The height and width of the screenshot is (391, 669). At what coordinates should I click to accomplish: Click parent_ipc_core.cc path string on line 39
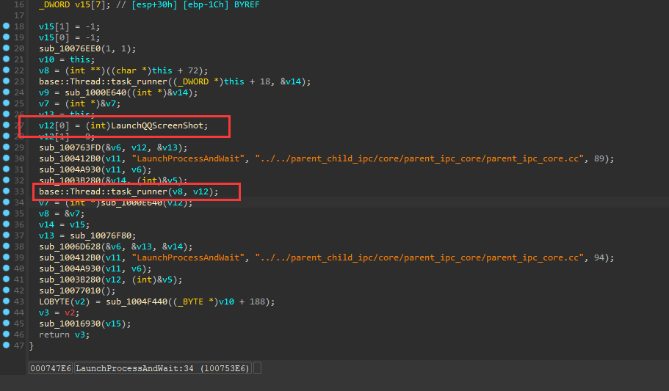pyautogui.click(x=419, y=257)
